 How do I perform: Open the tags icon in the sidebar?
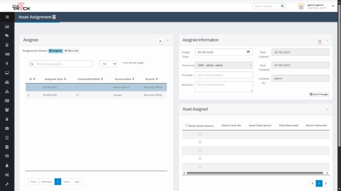(7, 36)
